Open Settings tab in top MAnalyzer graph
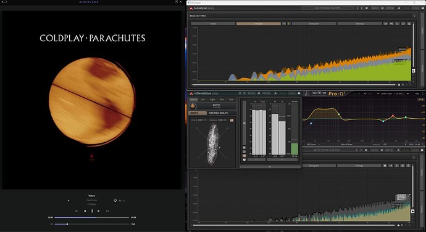The image size is (426, 232). pyautogui.click(x=359, y=24)
